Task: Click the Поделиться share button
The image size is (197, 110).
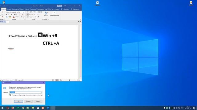Action: 75,9
